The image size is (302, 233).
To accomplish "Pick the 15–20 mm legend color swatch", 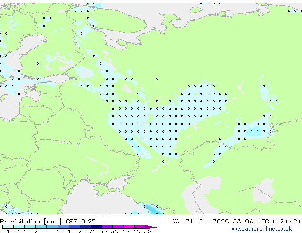I will pyautogui.click(x=74, y=227).
